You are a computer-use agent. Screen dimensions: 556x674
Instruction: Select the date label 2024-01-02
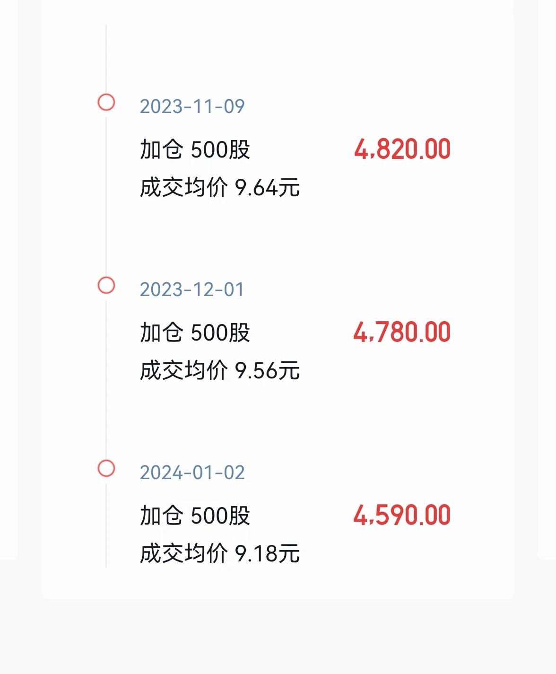[192, 473]
